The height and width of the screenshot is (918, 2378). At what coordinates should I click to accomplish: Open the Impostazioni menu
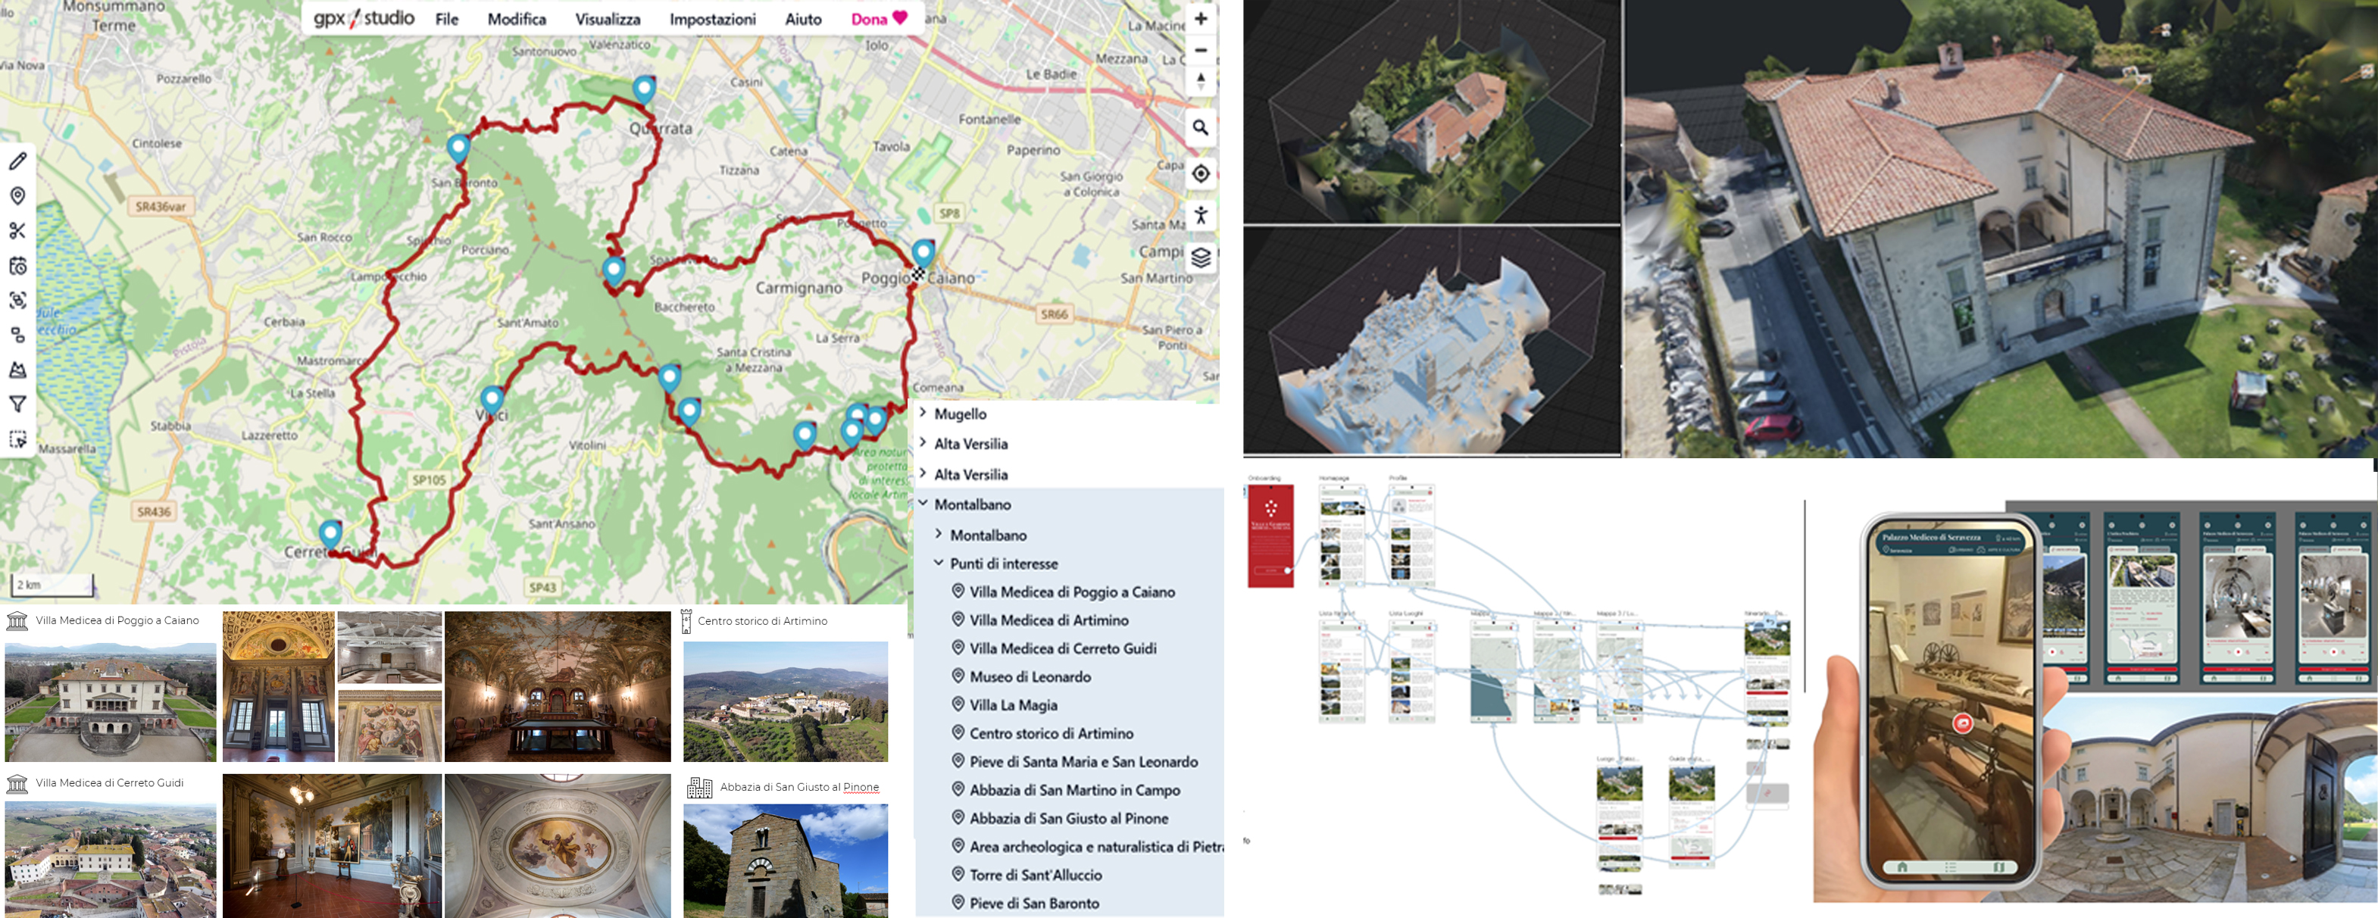click(x=712, y=20)
